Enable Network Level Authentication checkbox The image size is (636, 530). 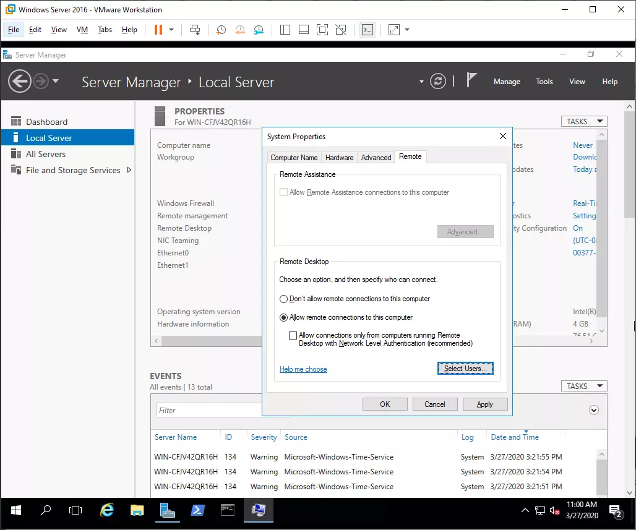(x=293, y=335)
